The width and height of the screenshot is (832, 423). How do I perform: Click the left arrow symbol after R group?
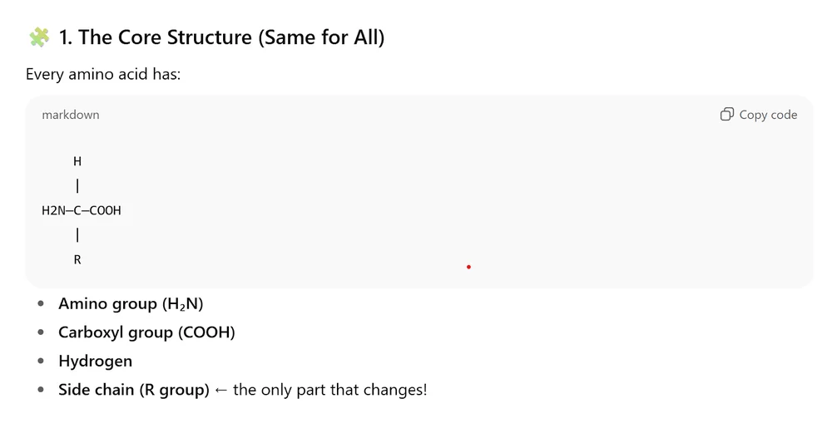click(221, 389)
